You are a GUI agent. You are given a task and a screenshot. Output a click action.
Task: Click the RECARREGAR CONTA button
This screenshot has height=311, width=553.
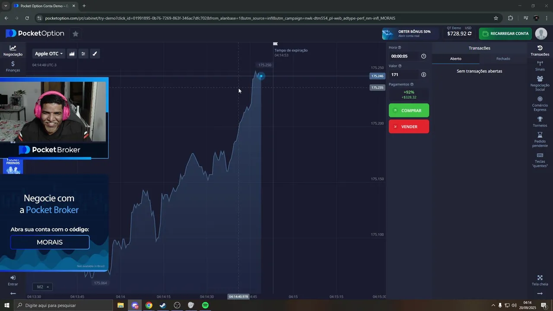point(505,34)
